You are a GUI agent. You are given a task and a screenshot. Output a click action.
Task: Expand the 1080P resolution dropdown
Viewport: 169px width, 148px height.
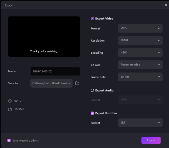click(x=140, y=40)
